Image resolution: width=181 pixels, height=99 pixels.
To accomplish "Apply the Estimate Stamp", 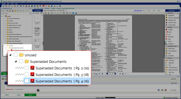I will [x=172, y=67].
